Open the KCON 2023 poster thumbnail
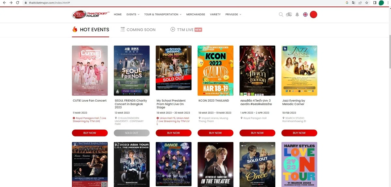Image resolution: width=391 pixels, height=187 pixels. point(215,70)
